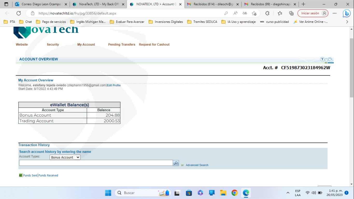
Task: Open IA Uso y aprendizaje folder
Action: point(238,22)
